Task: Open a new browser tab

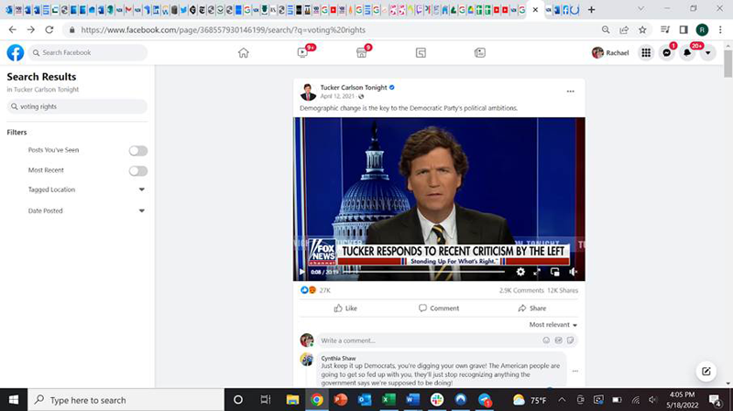Action: (591, 9)
